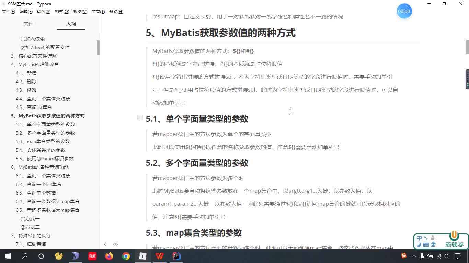Click heading 5.2、多个字面量类型的参数 in the editor
469x263 pixels.
(197, 163)
